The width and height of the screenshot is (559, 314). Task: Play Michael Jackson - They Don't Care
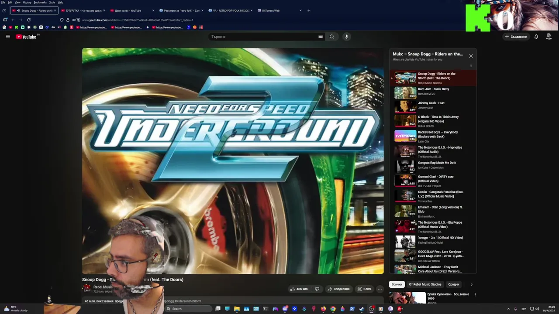click(432, 269)
